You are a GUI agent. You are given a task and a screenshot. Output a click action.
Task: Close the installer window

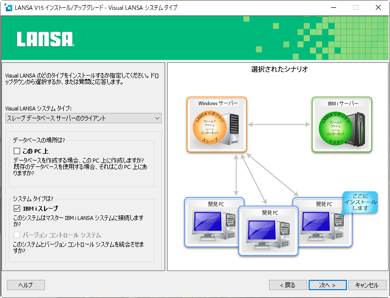tap(378, 7)
